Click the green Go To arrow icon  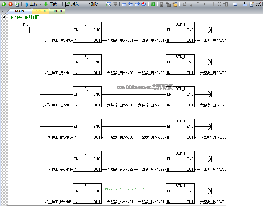(x=152, y=4)
